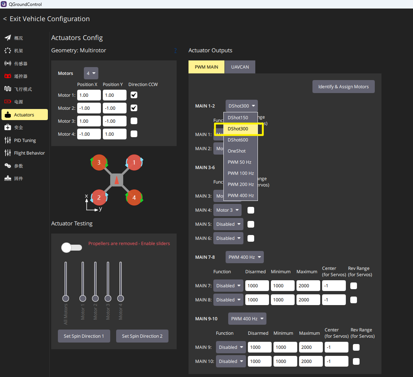The image size is (413, 377).
Task: Select DShot600 from the protocol list
Action: (x=240, y=140)
